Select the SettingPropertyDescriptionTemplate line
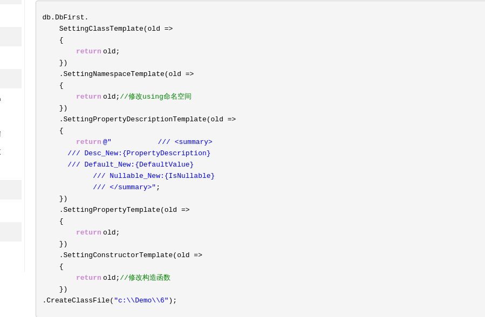 (133, 119)
